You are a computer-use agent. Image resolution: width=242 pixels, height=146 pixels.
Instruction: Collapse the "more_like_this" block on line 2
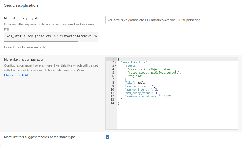pos(115,62)
